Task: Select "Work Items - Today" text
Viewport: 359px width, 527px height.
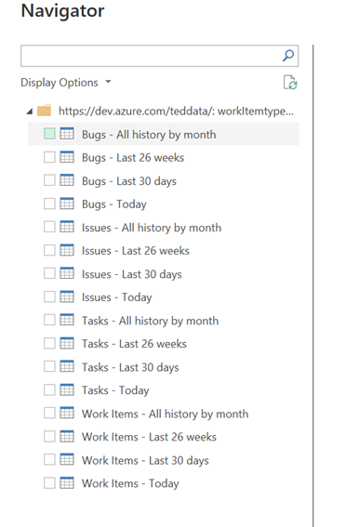Action: pos(130,483)
